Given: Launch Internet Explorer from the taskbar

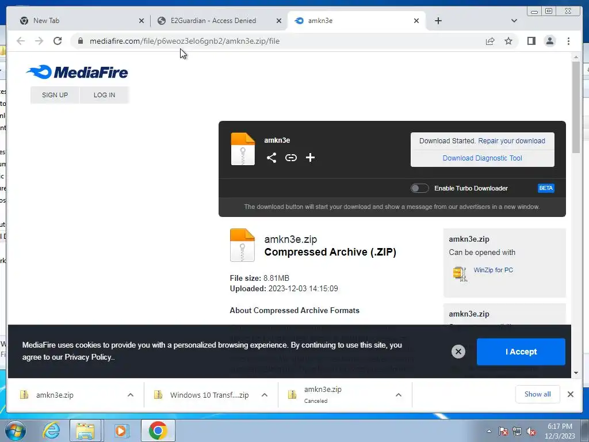Looking at the screenshot, I should (x=51, y=430).
